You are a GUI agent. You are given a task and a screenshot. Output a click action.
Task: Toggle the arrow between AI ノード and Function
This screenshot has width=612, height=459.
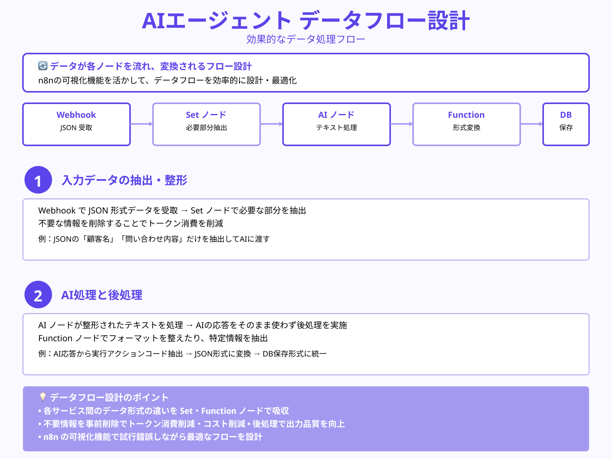(401, 124)
